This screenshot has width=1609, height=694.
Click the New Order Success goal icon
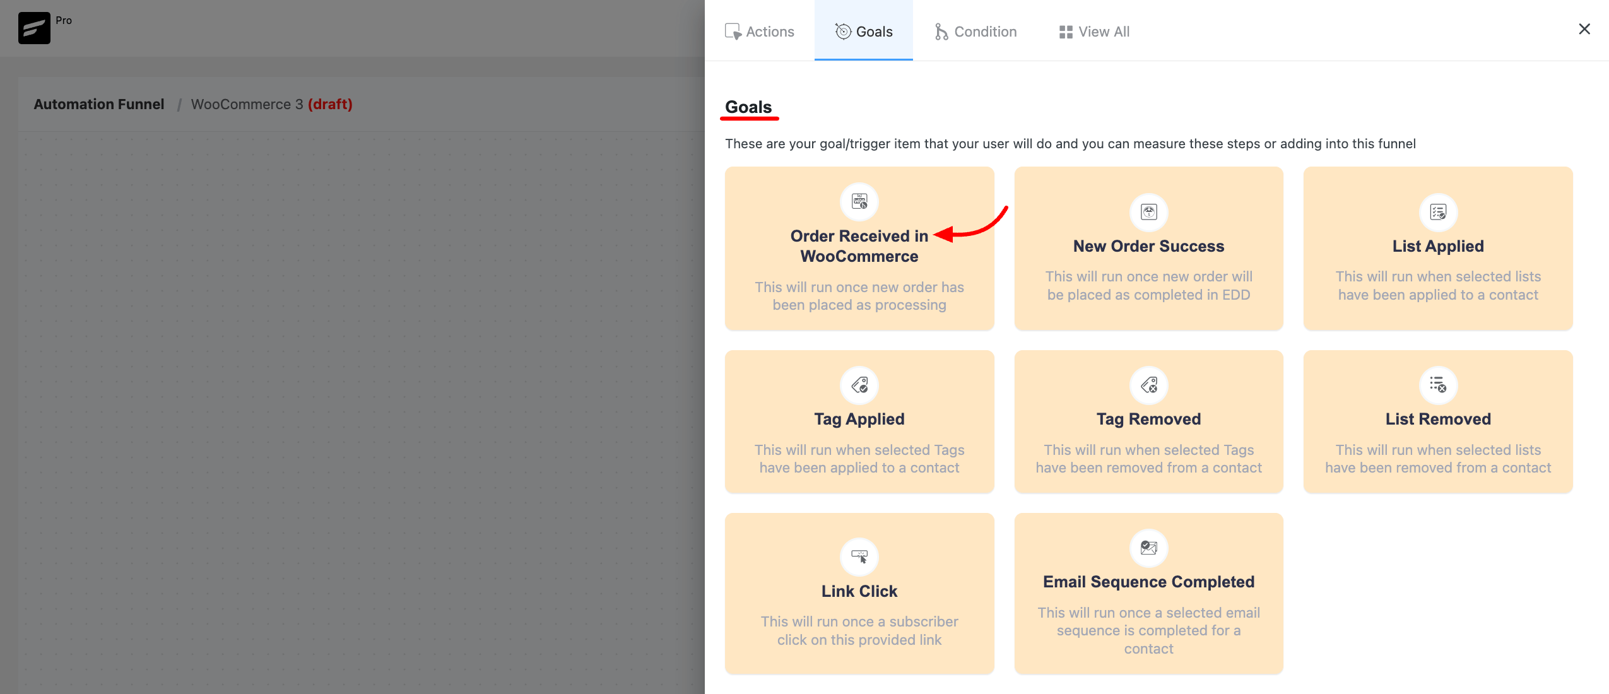coord(1148,211)
